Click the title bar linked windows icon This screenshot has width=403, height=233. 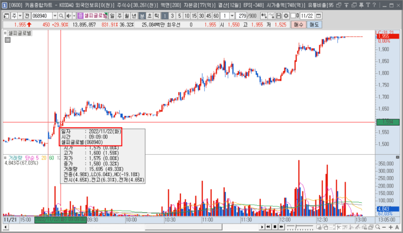coord(339,5)
